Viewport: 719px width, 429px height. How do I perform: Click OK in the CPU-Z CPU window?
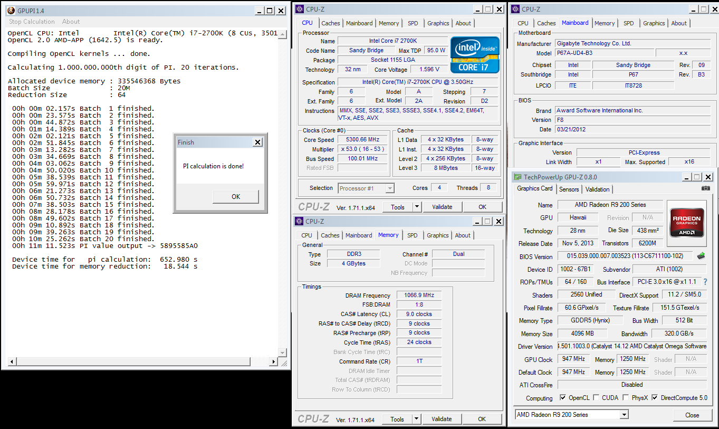(x=482, y=207)
